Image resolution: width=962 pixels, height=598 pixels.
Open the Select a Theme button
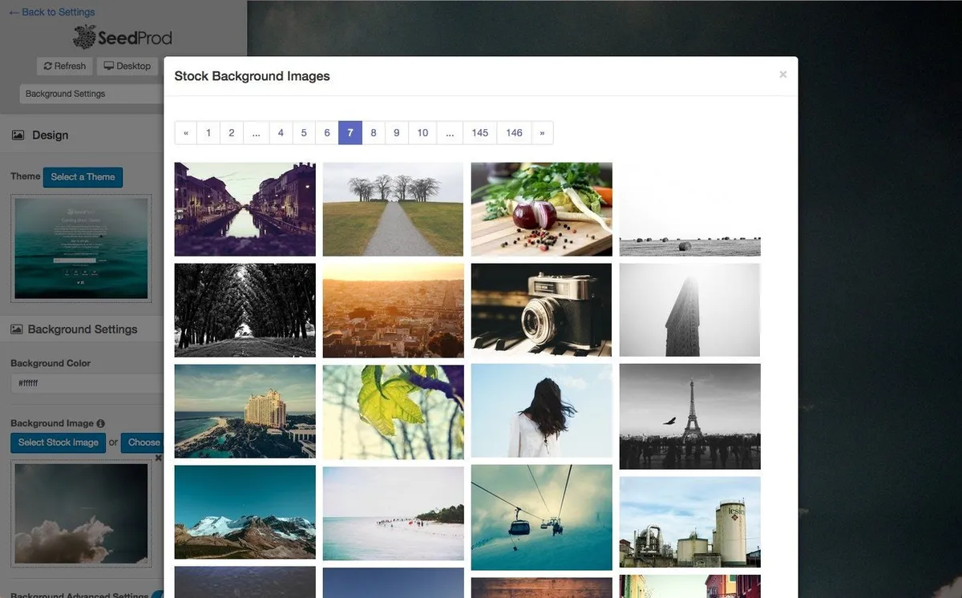[83, 177]
